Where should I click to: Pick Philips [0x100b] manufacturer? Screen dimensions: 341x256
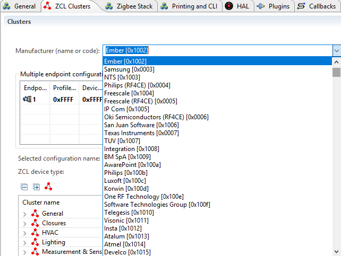point(217,173)
